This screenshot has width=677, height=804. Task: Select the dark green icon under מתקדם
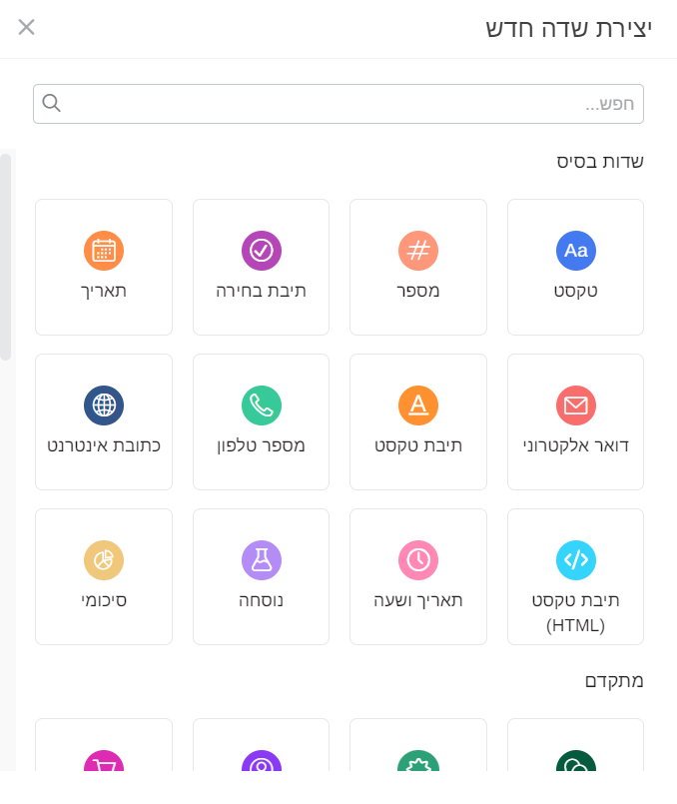(575, 762)
